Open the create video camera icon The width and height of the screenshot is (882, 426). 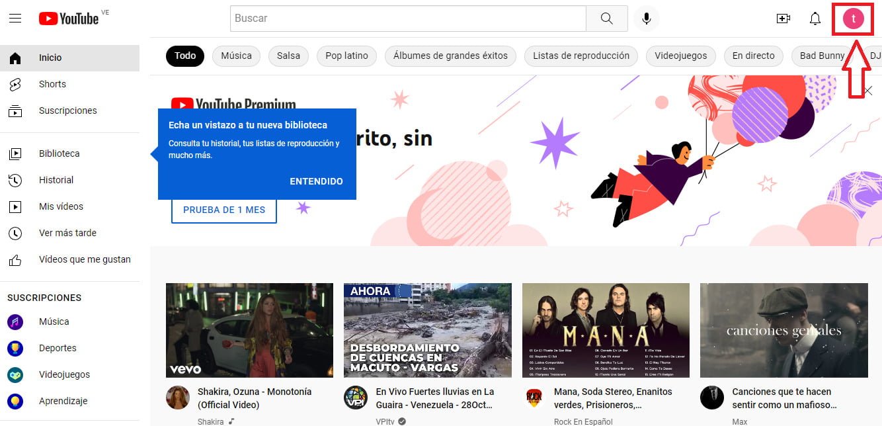pyautogui.click(x=783, y=19)
